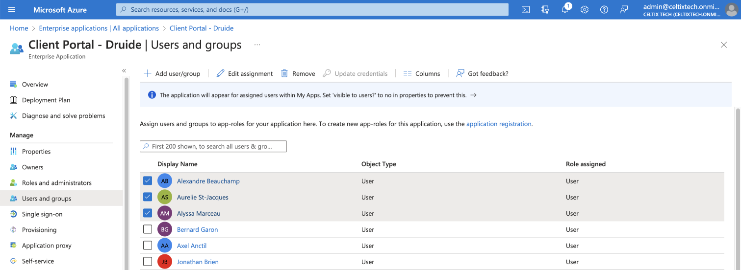Image resolution: width=741 pixels, height=270 pixels.
Task: Uncheck Alexandre Beauchamp's checkbox
Action: tap(148, 181)
